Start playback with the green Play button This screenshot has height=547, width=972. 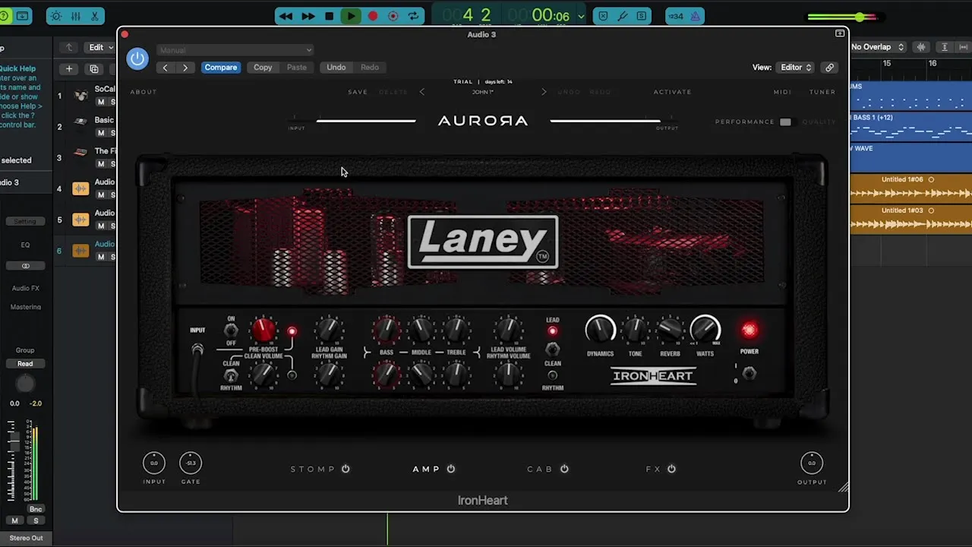tap(351, 16)
